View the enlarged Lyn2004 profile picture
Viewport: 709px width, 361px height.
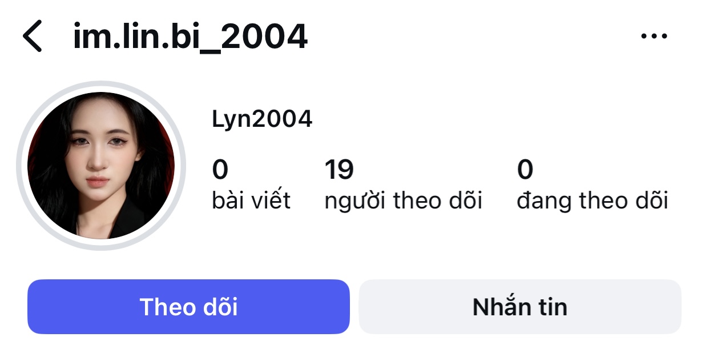click(x=101, y=166)
